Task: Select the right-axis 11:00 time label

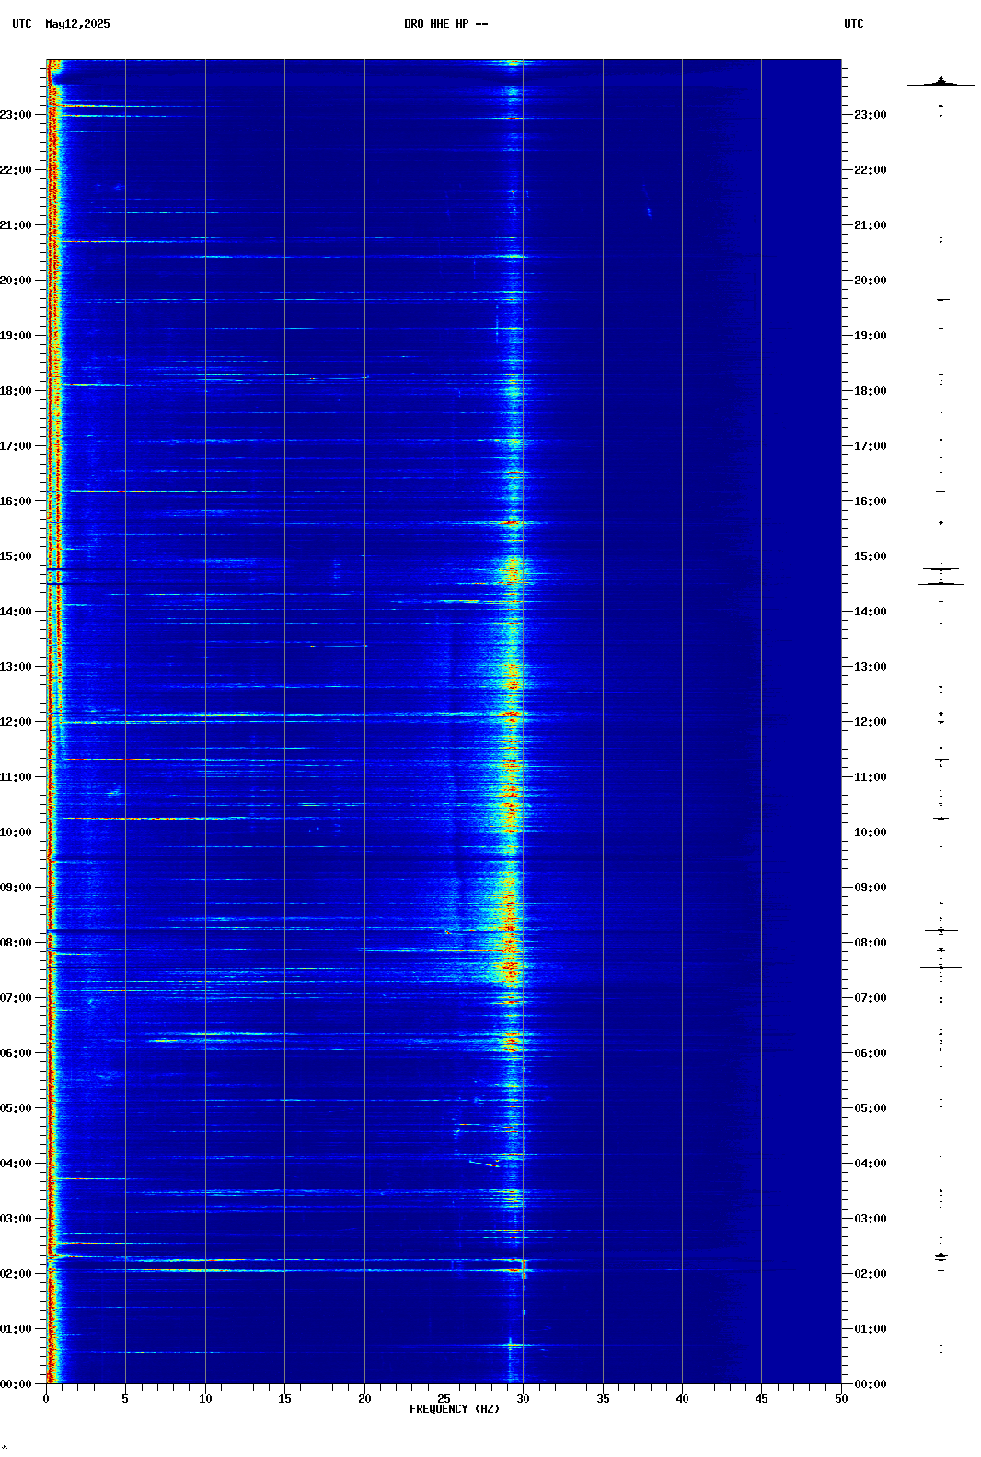Action: (x=871, y=777)
